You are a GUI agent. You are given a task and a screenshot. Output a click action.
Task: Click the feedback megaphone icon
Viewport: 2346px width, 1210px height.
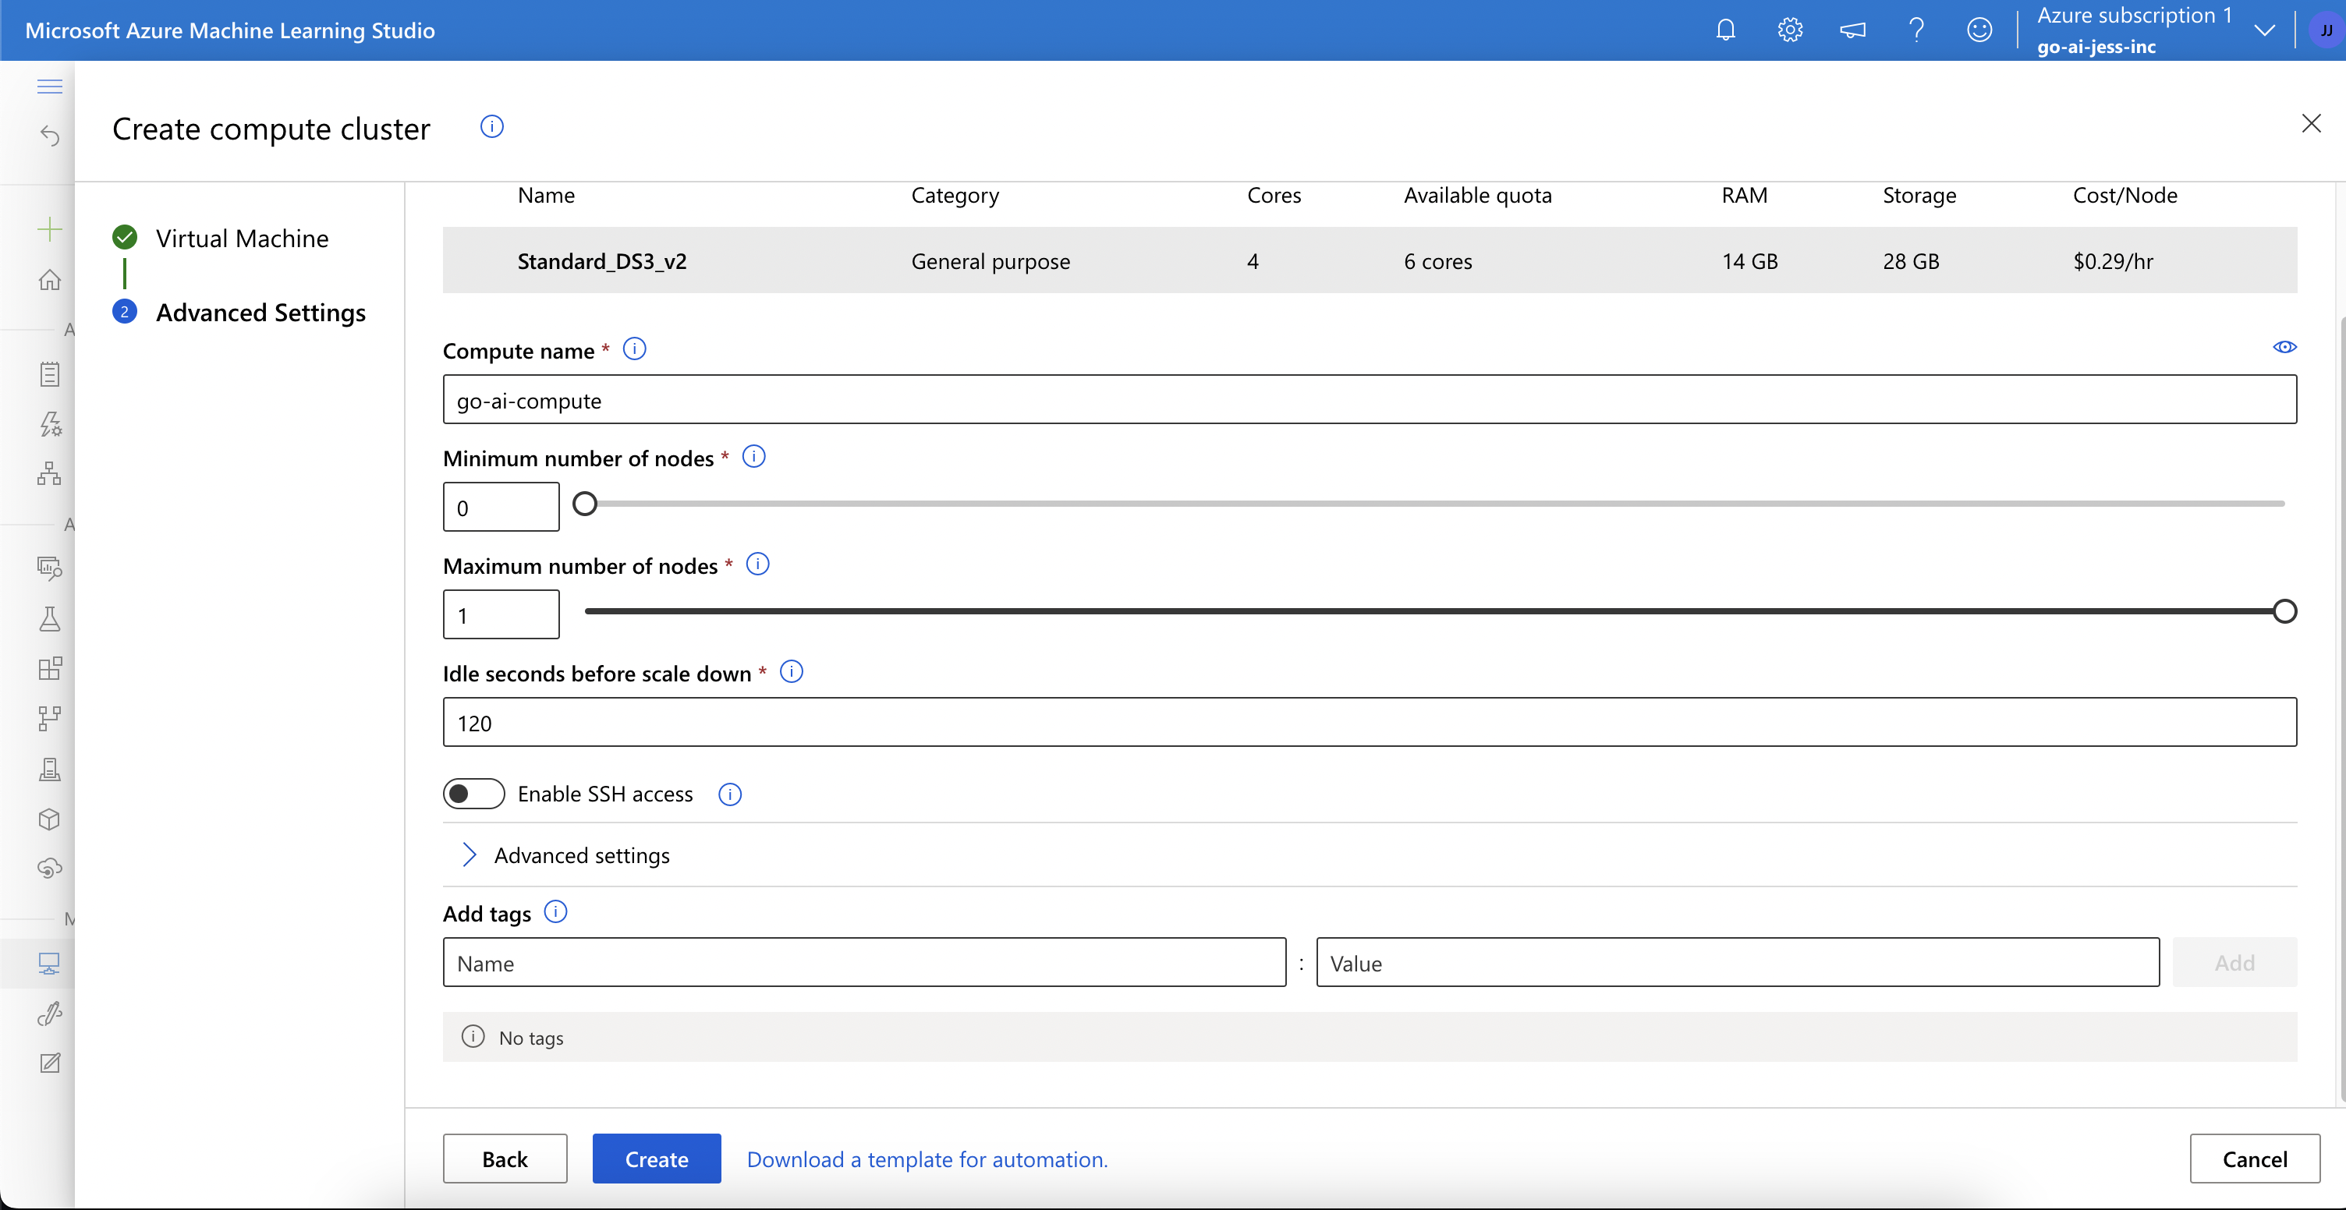[1852, 30]
